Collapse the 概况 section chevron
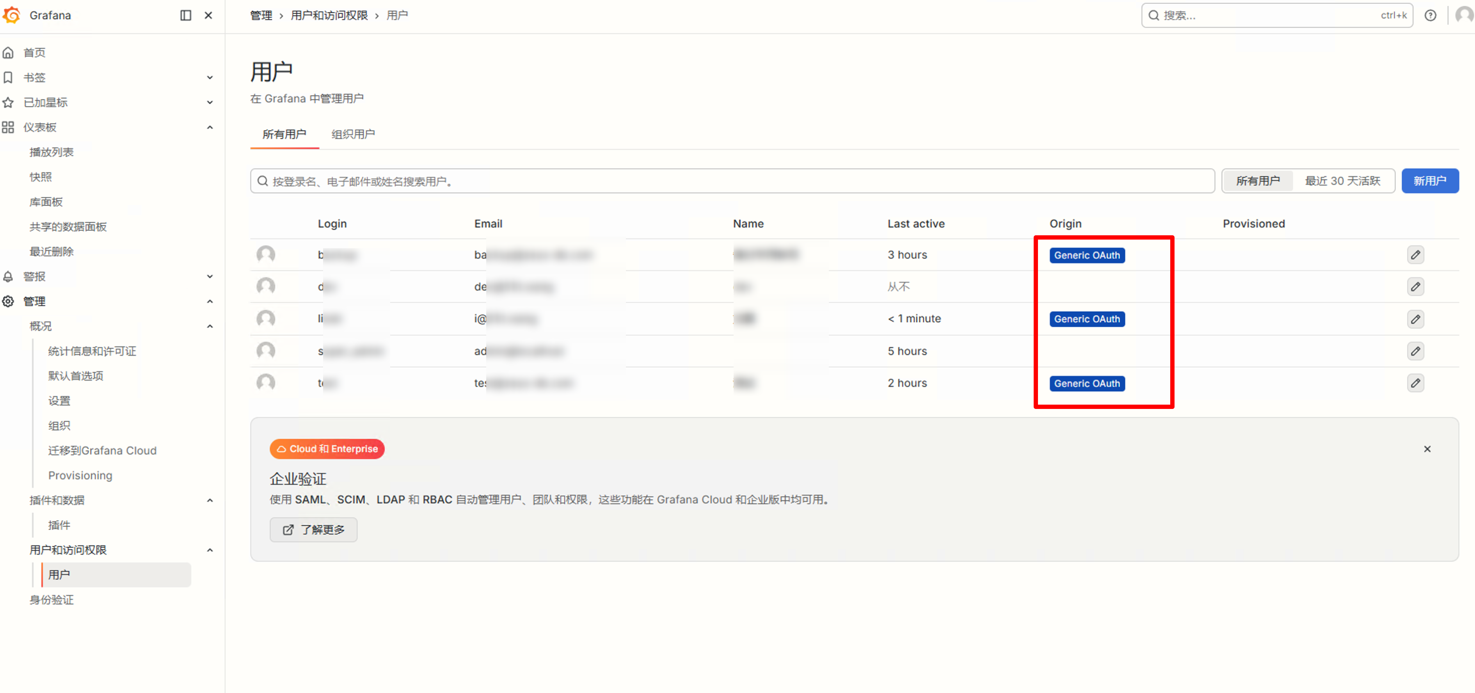The width and height of the screenshot is (1475, 693). 210,327
